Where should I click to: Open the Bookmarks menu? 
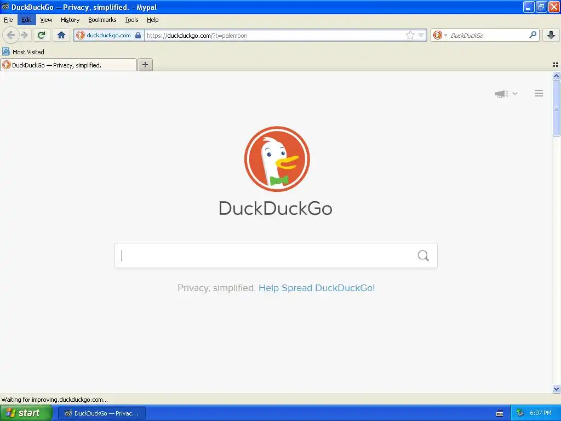102,20
